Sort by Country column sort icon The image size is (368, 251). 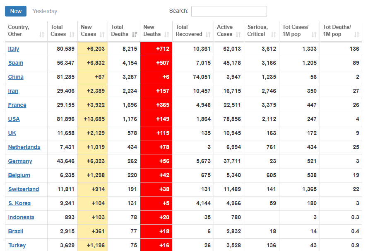tap(41, 35)
